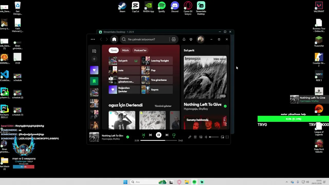Viewport: 329px width, 185px height.
Task: Mute Spotify volume speaker icon
Action: 206,137
